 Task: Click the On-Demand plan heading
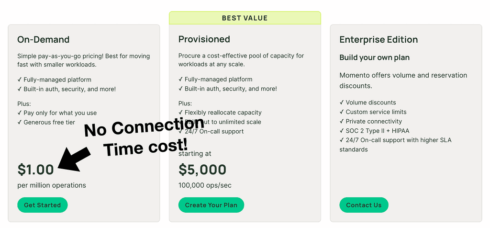tap(44, 40)
